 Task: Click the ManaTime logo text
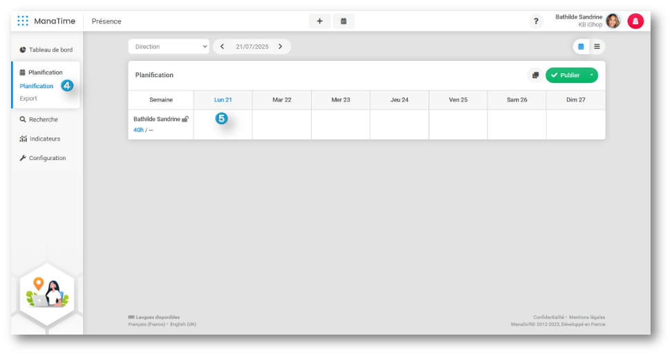point(55,21)
